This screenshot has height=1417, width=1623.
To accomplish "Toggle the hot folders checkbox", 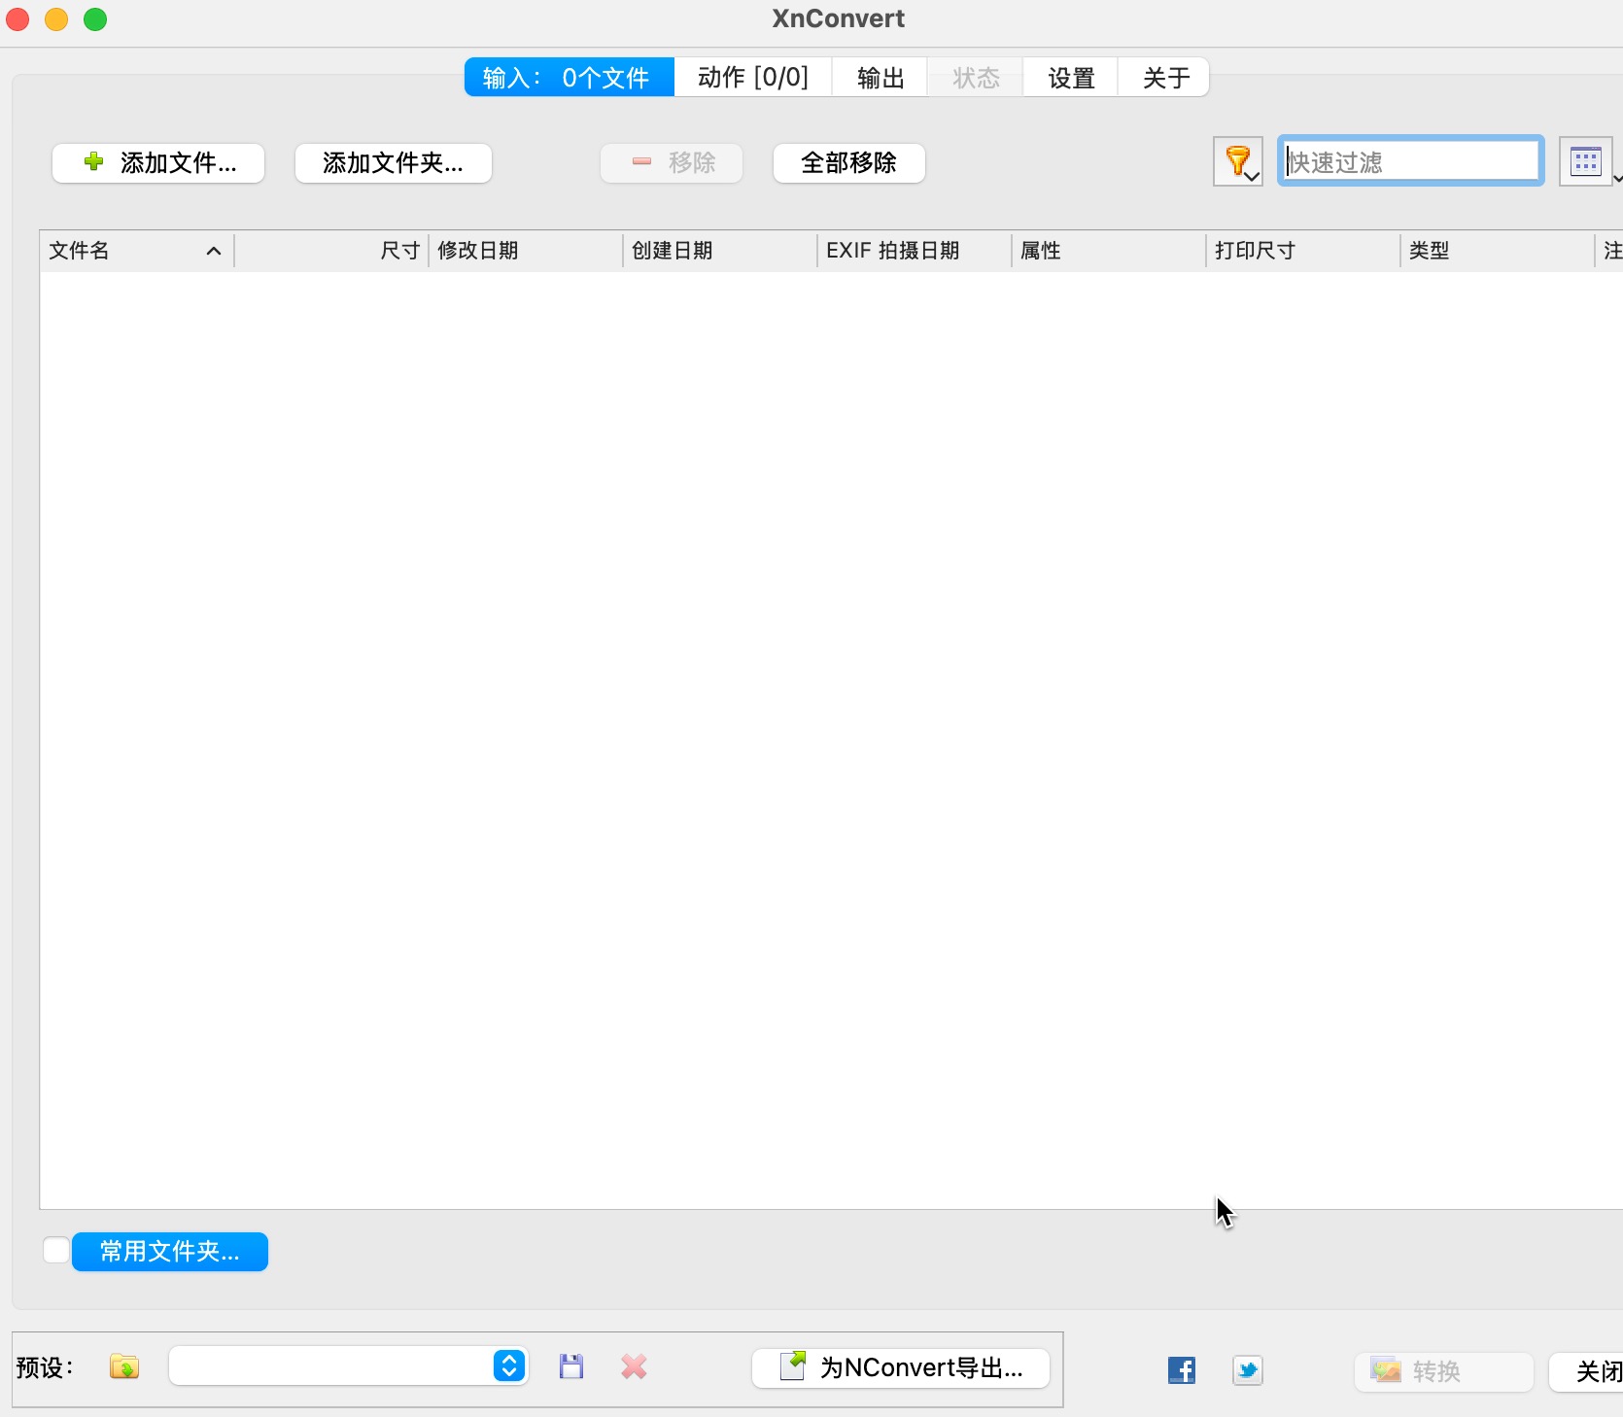I will [x=56, y=1250].
